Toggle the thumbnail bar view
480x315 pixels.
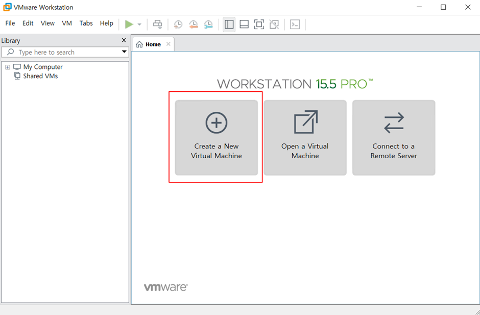[244, 25]
